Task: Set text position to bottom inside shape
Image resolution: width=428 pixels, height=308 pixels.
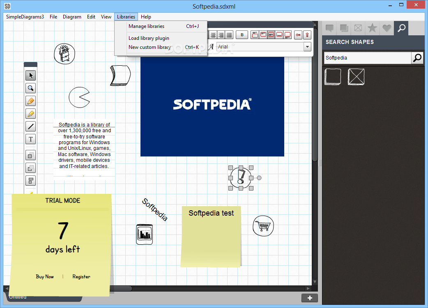Action: pos(279,35)
